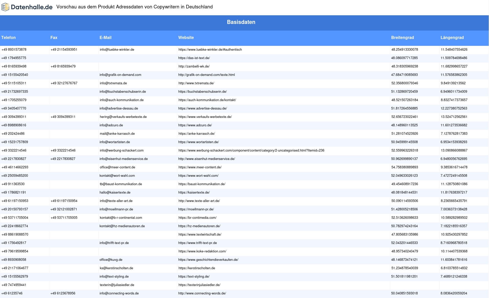The height and width of the screenshot is (298, 489).
Task: Select phone number +49 1794955775
Action: (x=14, y=58)
